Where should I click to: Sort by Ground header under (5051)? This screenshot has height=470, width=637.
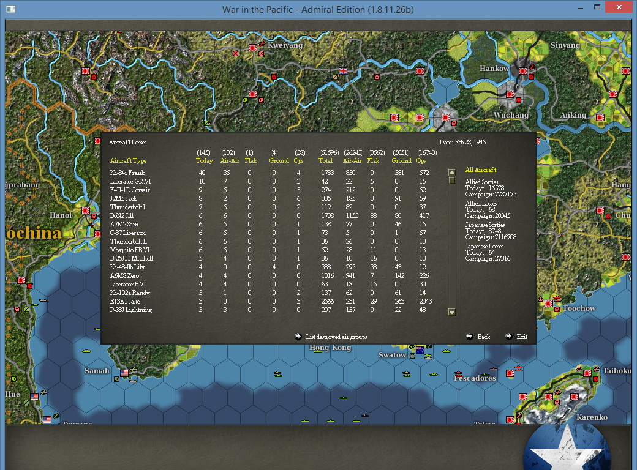[401, 161]
